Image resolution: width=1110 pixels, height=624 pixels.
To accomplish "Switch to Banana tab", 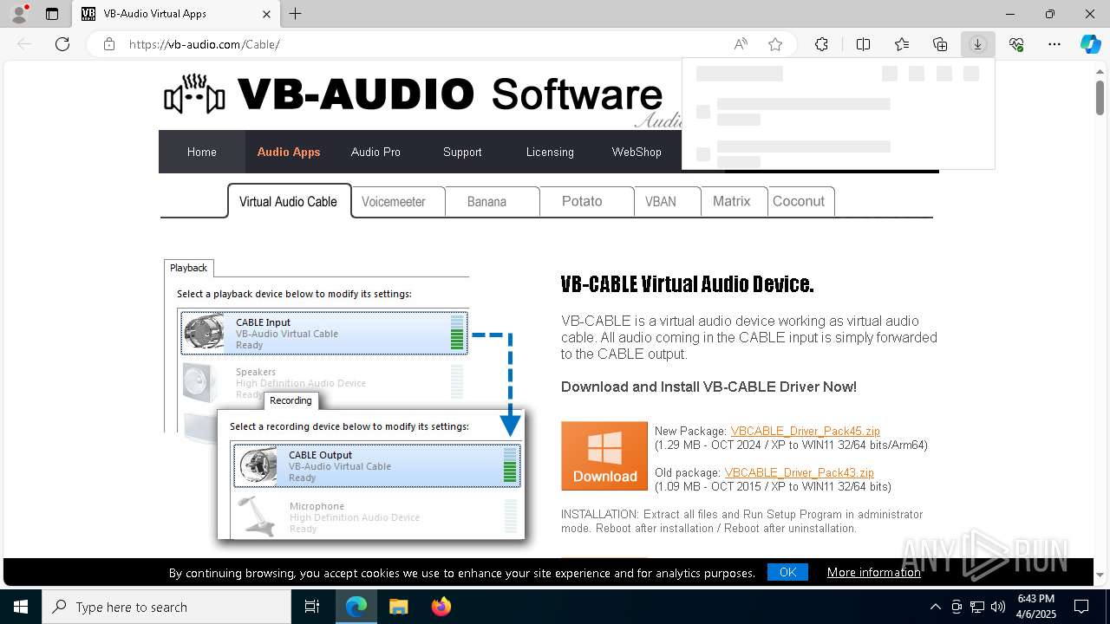I will 491,201.
